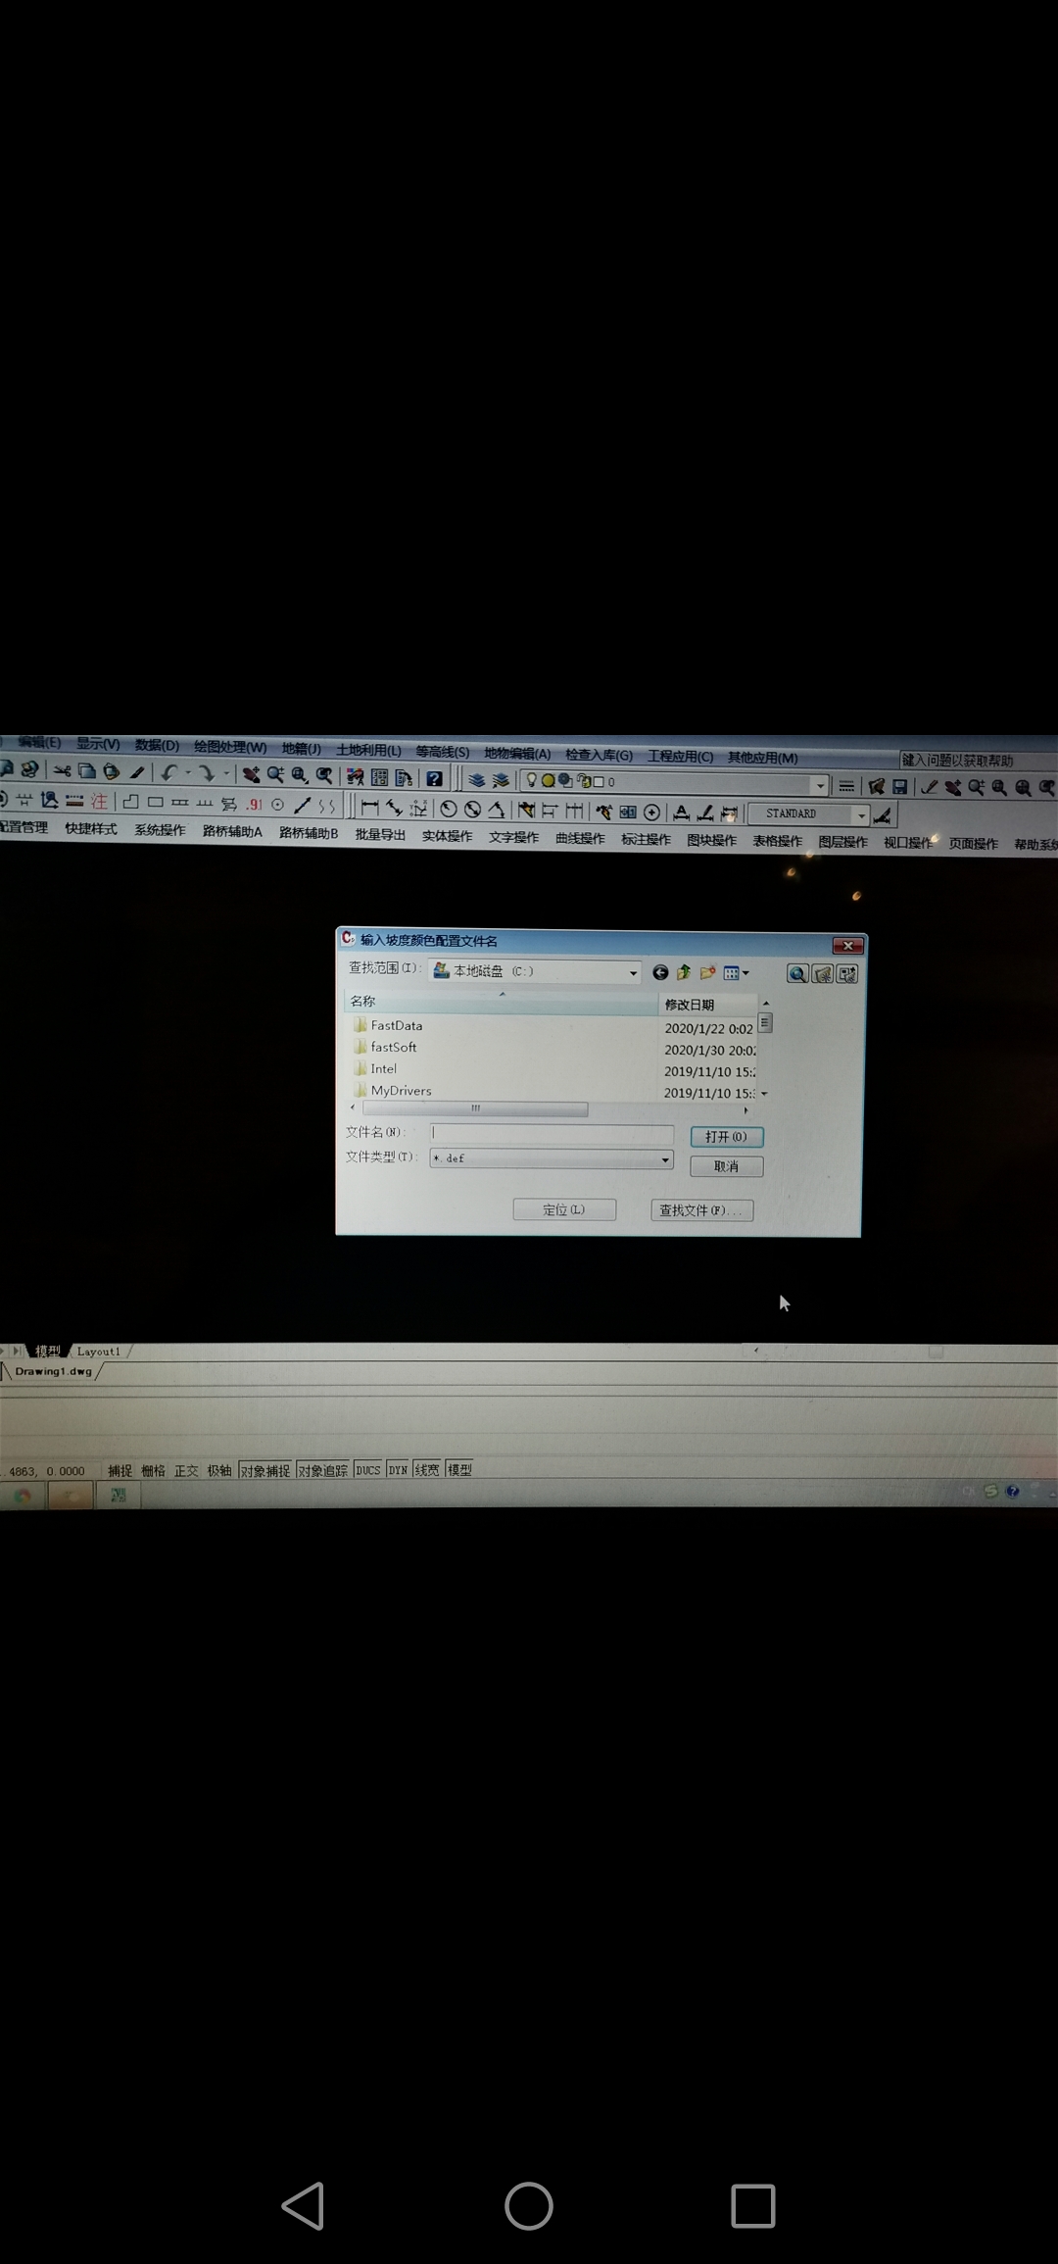Open the redo history dropdown arrow
1058x2264 pixels.
point(226,773)
